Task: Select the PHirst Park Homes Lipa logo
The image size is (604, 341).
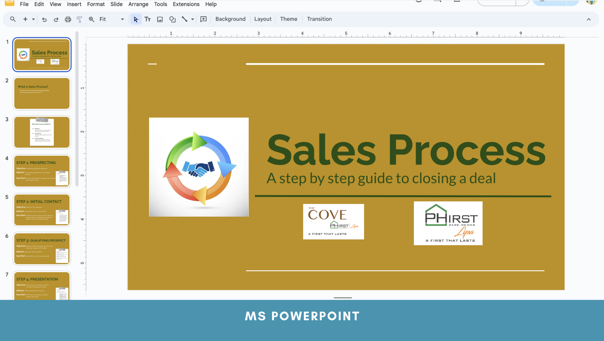Action: tap(448, 223)
